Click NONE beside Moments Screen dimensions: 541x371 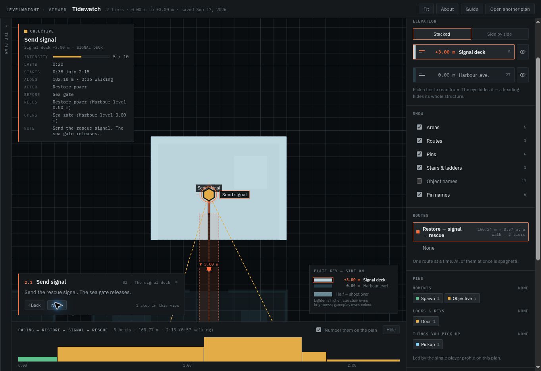523,288
